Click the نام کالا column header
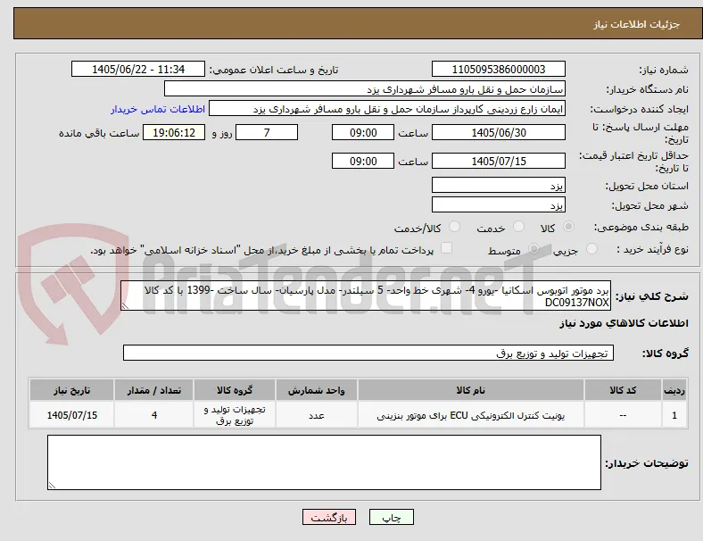The image size is (703, 541). [x=471, y=390]
